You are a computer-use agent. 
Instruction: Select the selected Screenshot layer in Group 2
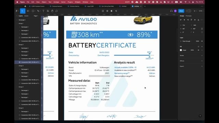pos(28,62)
